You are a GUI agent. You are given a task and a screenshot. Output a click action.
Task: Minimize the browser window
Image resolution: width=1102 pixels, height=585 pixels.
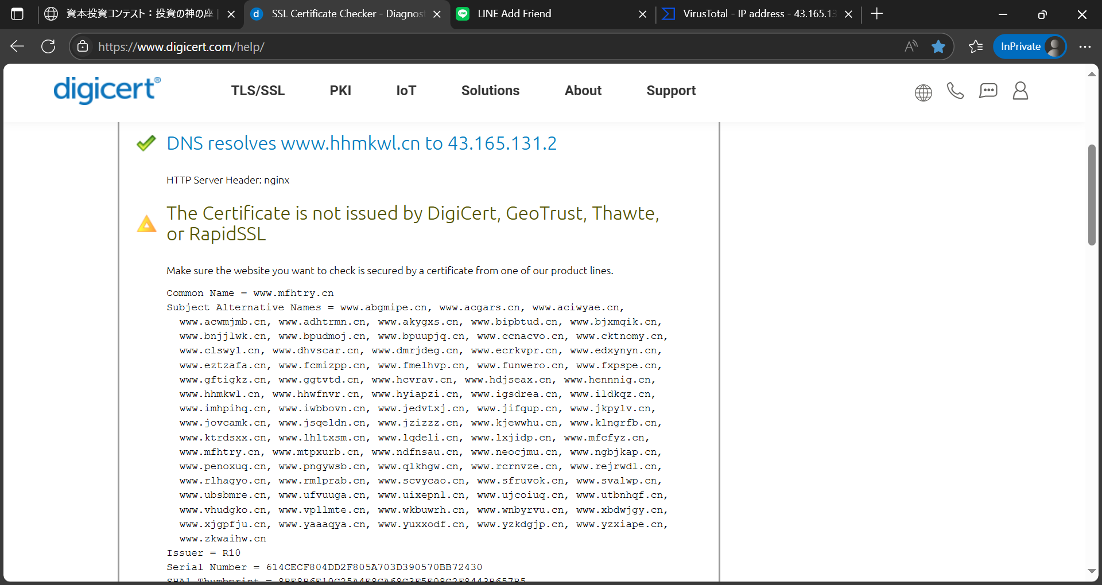pos(1003,14)
